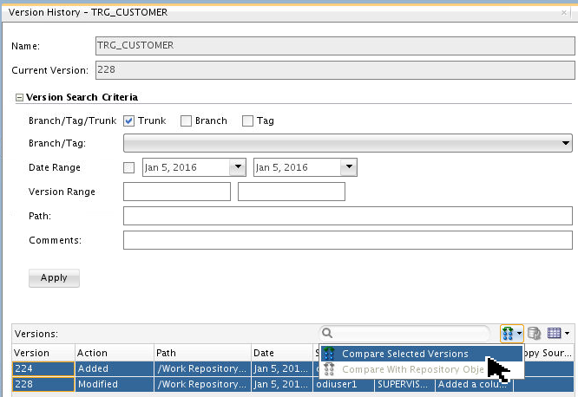The width and height of the screenshot is (578, 397).
Task: Close the Version History dialog
Action: [563, 12]
